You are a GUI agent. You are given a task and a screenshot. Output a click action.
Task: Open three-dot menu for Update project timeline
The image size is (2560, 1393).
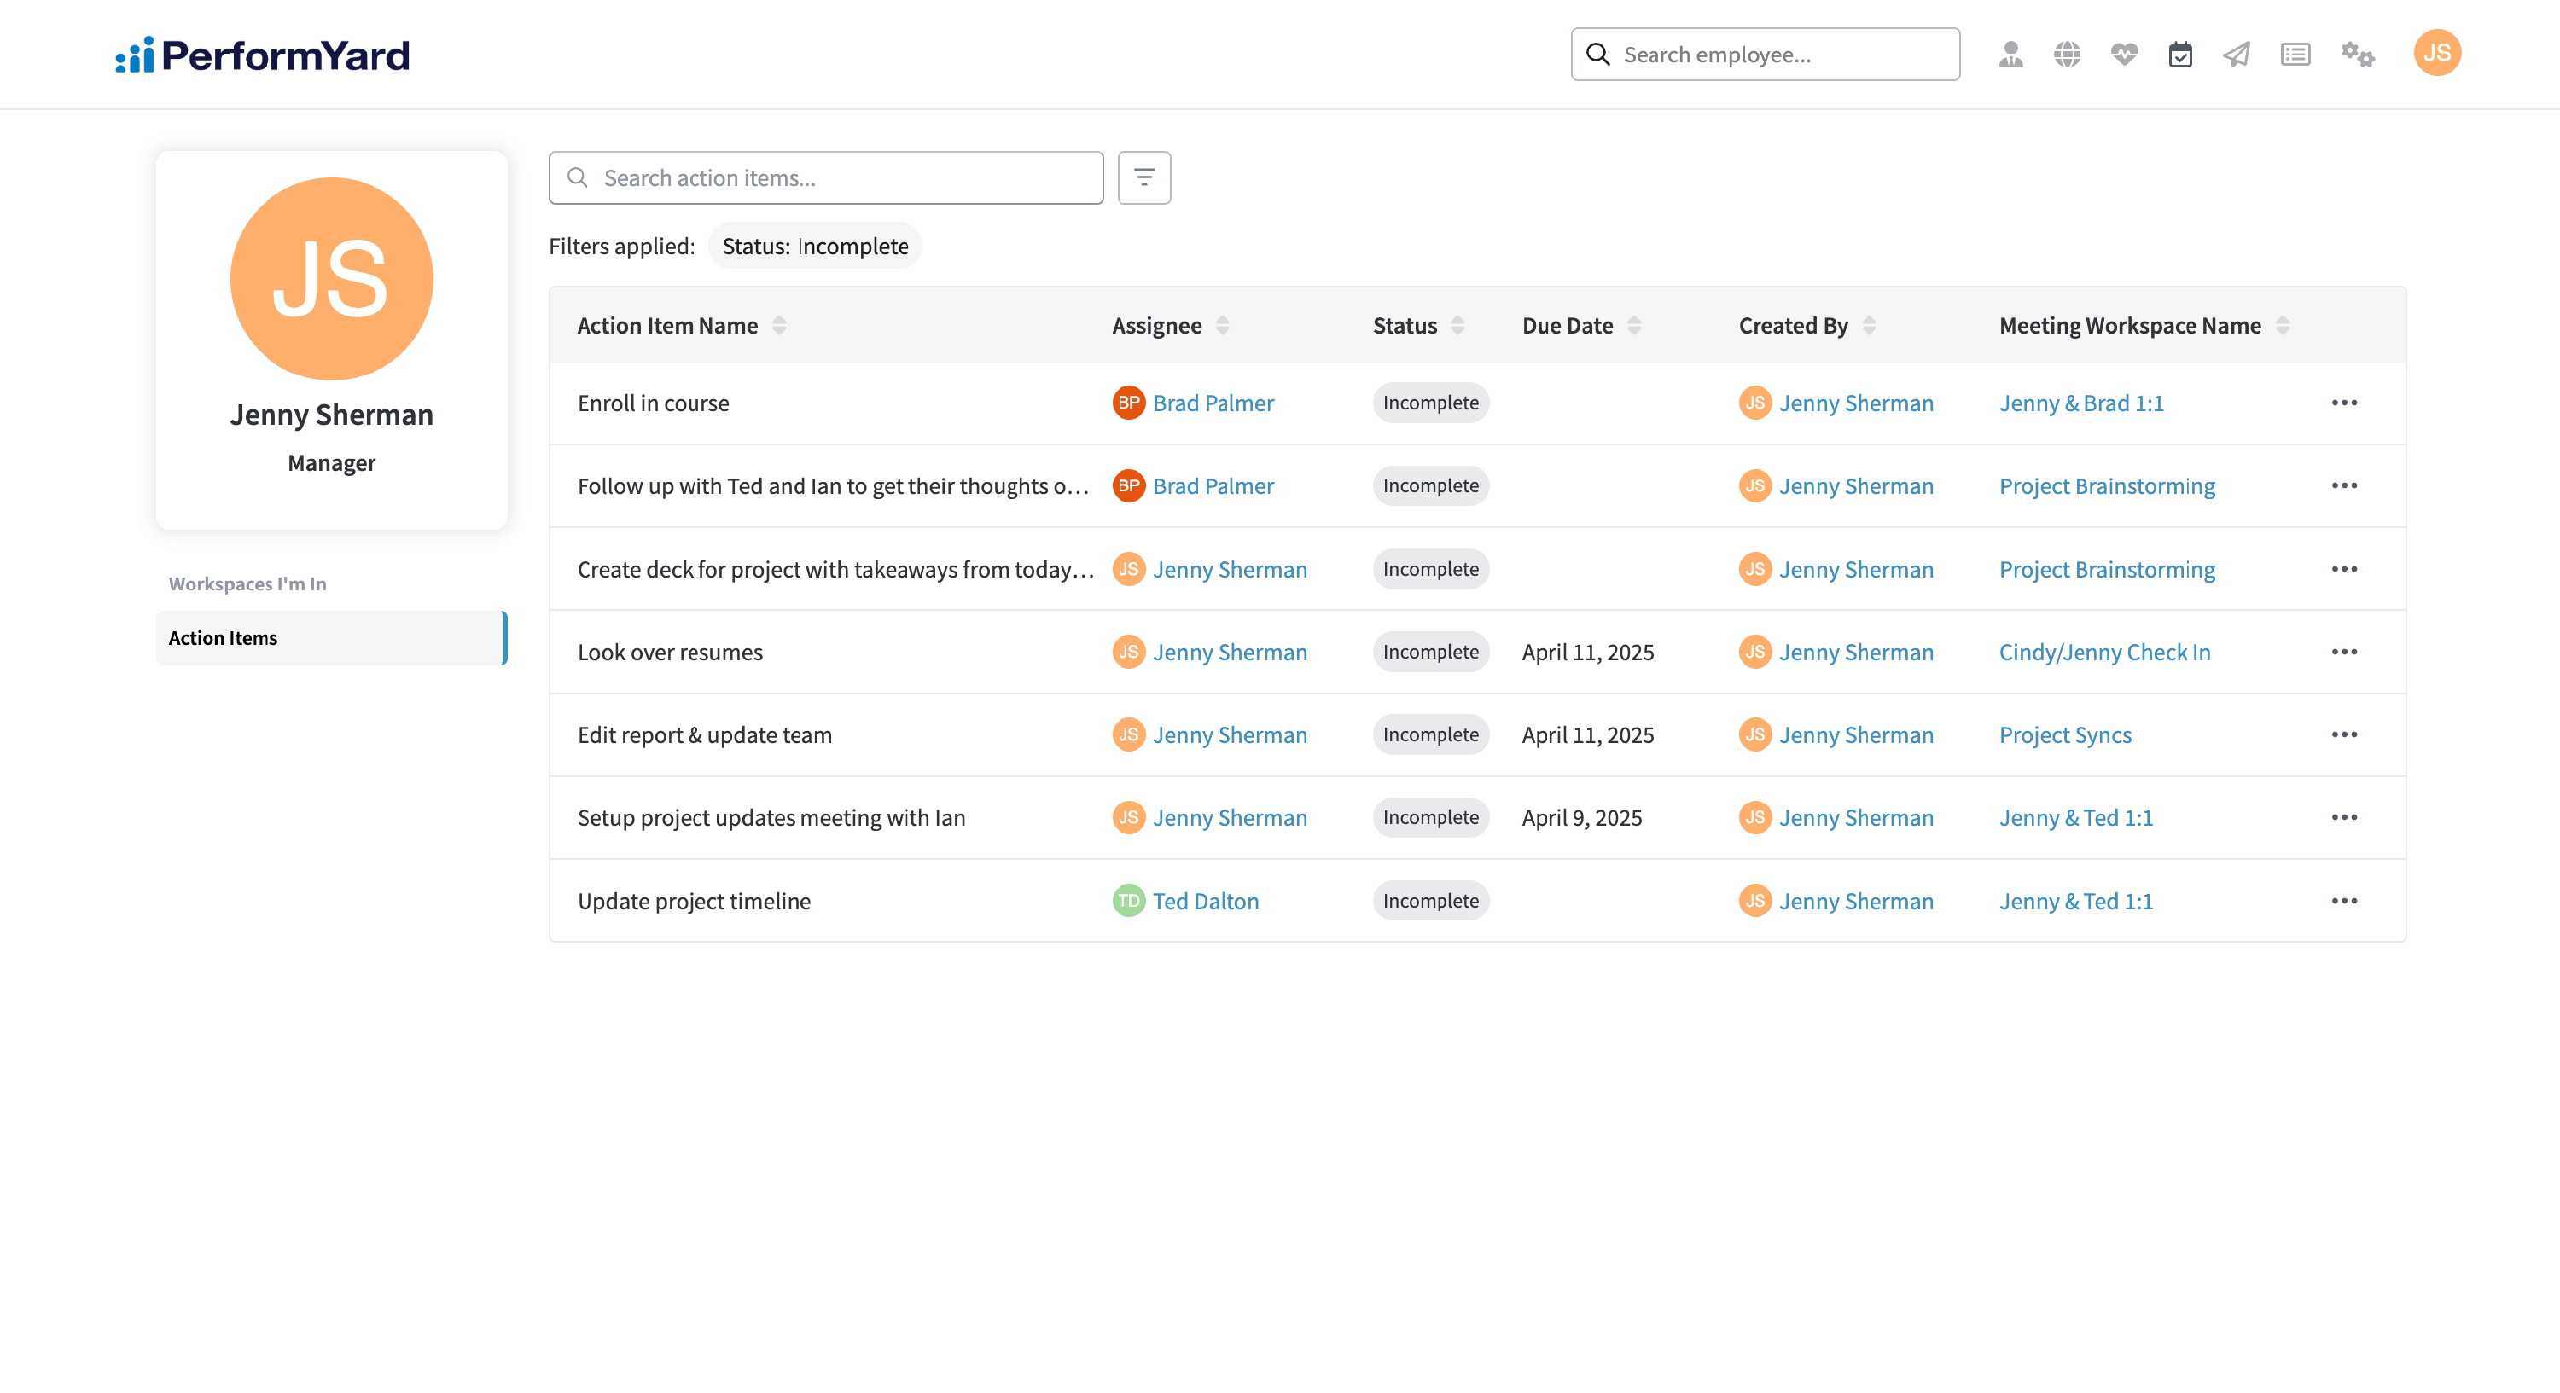2343,900
